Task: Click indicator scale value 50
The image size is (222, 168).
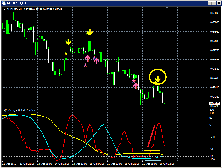Action: tap(211, 125)
